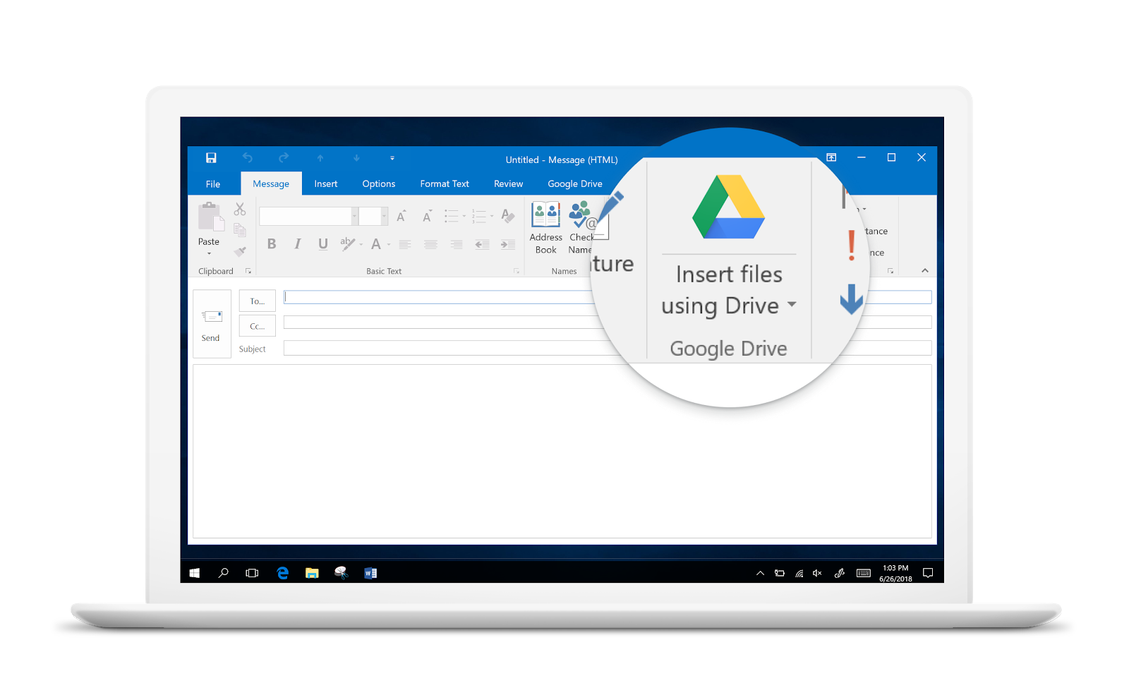Open the File tab
The height and width of the screenshot is (688, 1129).
(x=213, y=183)
